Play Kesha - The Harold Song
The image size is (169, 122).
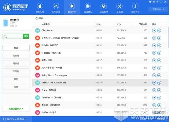[x=154, y=83]
